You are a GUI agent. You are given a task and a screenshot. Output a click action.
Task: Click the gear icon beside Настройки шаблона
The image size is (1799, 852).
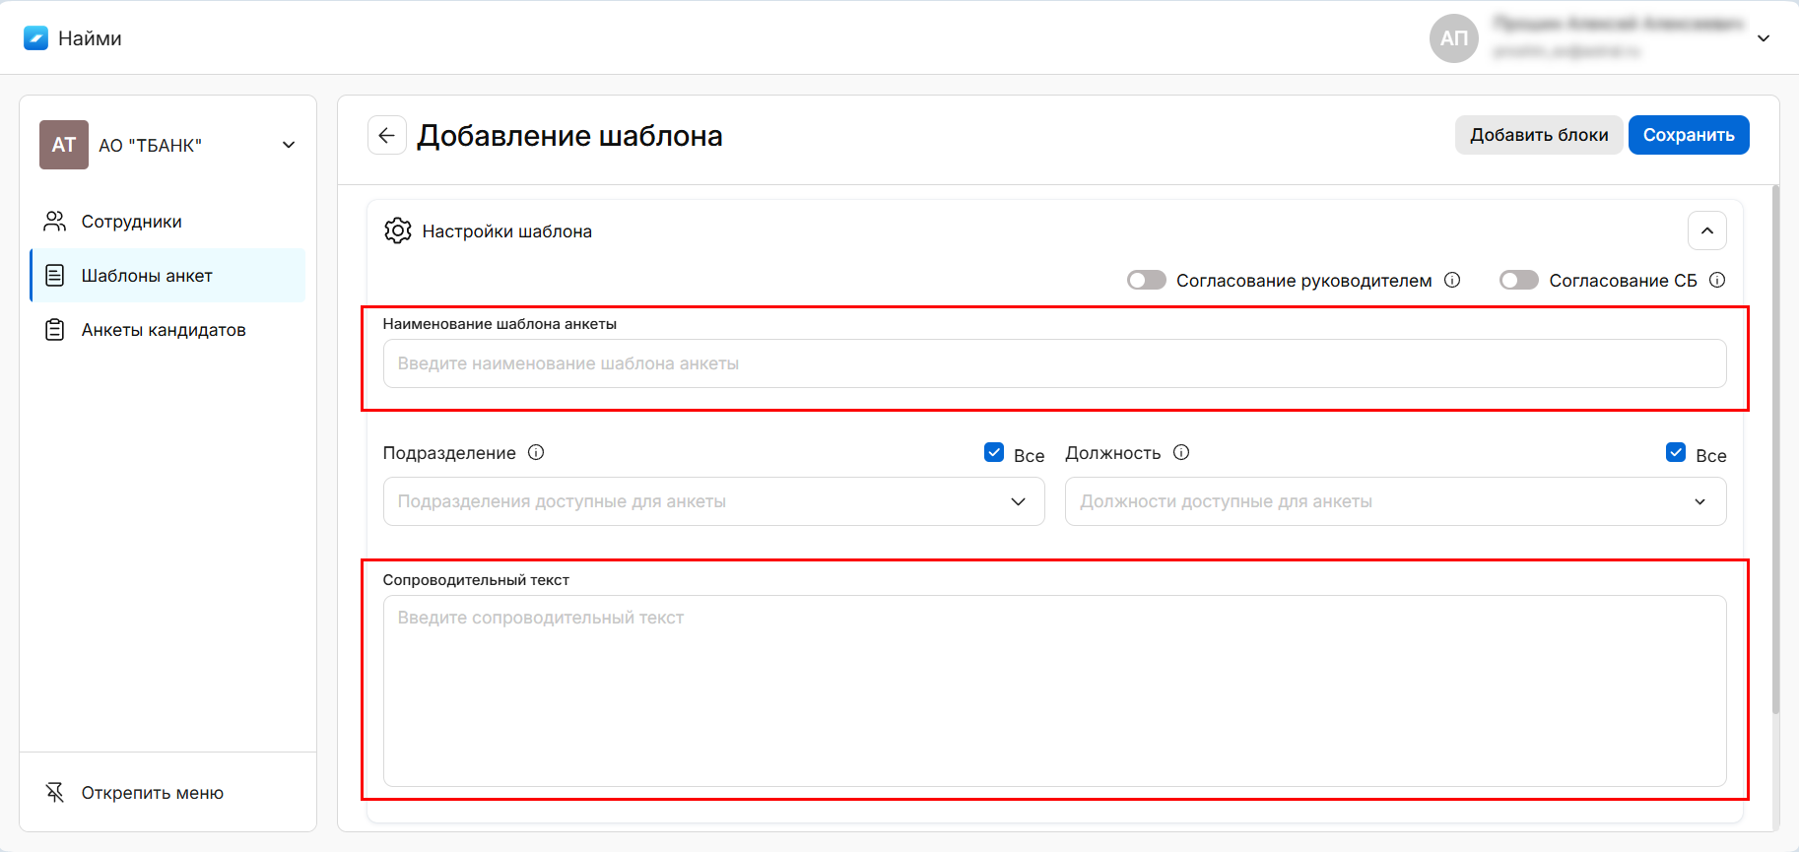coord(398,230)
